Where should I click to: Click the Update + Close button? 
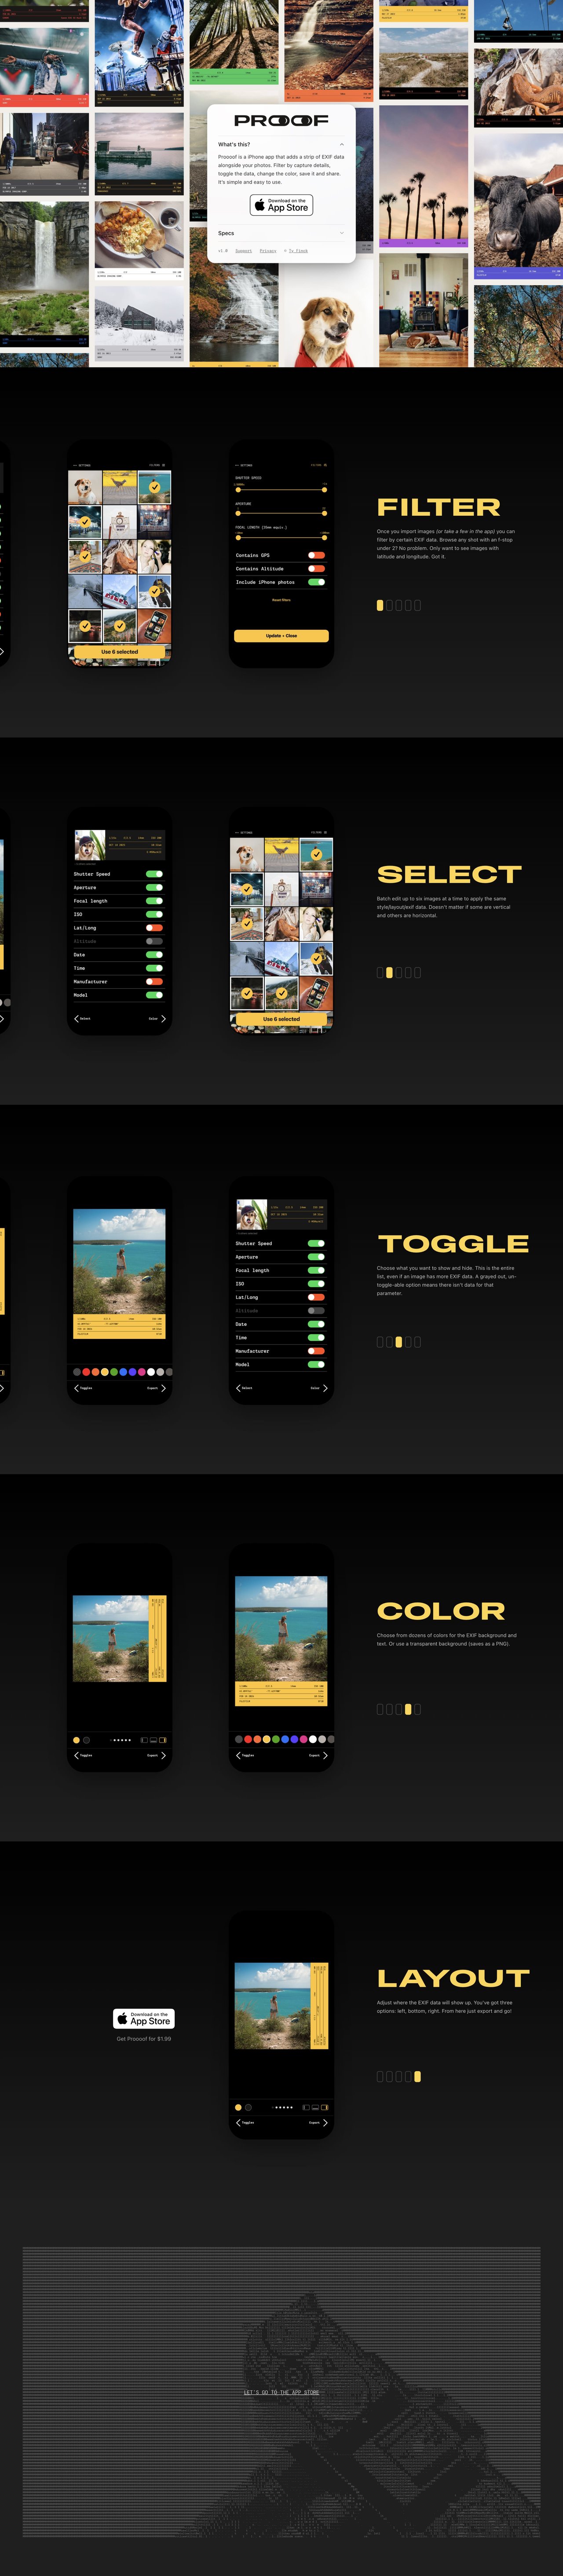point(281,636)
